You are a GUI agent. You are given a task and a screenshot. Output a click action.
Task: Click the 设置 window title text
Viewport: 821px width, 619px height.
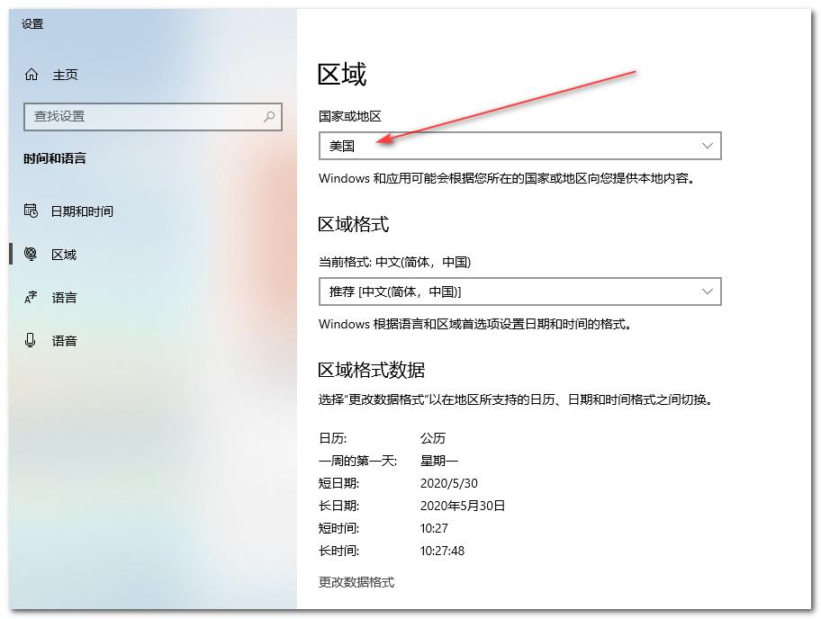32,24
